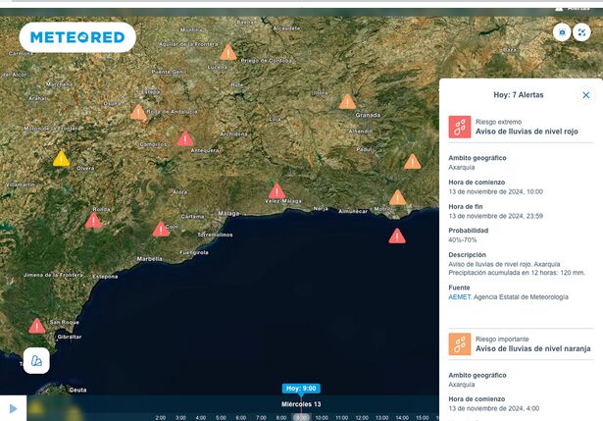This screenshot has width=603, height=421.
Task: Open the map layers button near Gibraltar
Action: (36, 360)
